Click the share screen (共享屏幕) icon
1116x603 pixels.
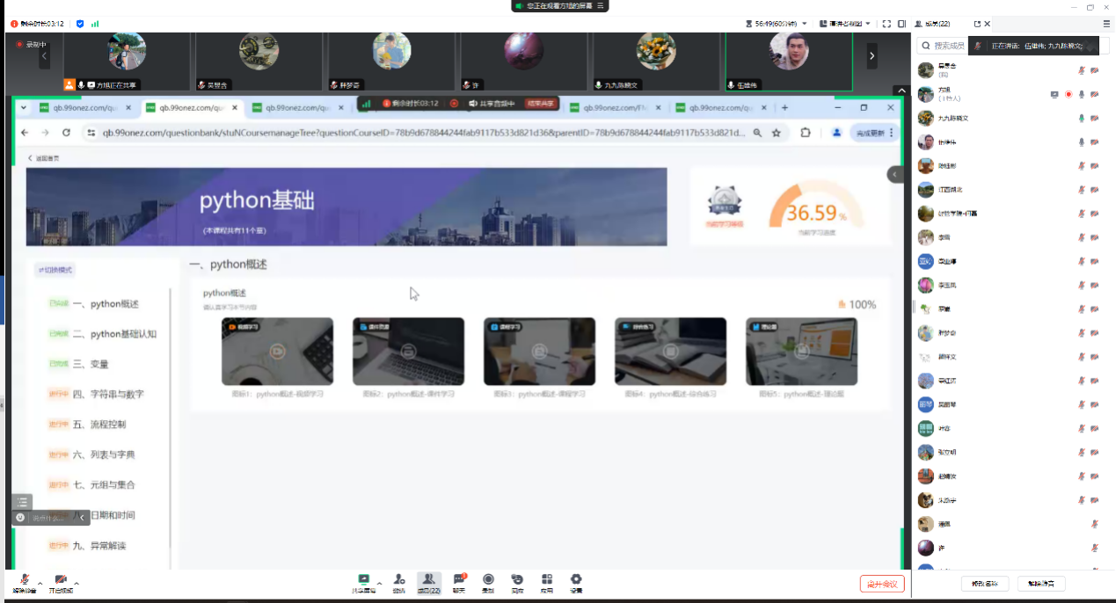(x=363, y=580)
